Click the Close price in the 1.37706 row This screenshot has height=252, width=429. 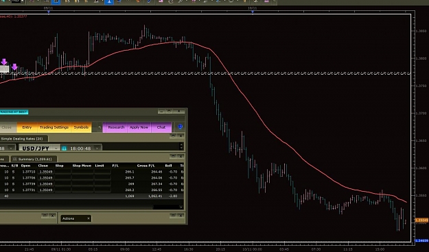46,178
